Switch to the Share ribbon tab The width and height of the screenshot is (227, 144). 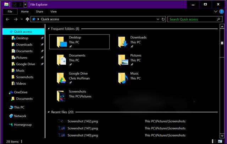[x=39, y=12]
